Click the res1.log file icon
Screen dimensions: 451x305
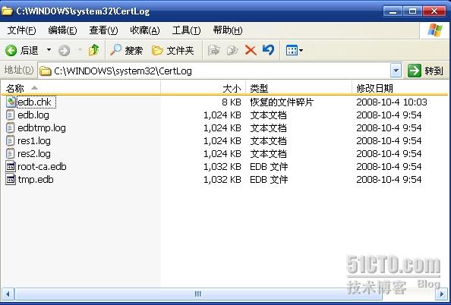[11, 141]
